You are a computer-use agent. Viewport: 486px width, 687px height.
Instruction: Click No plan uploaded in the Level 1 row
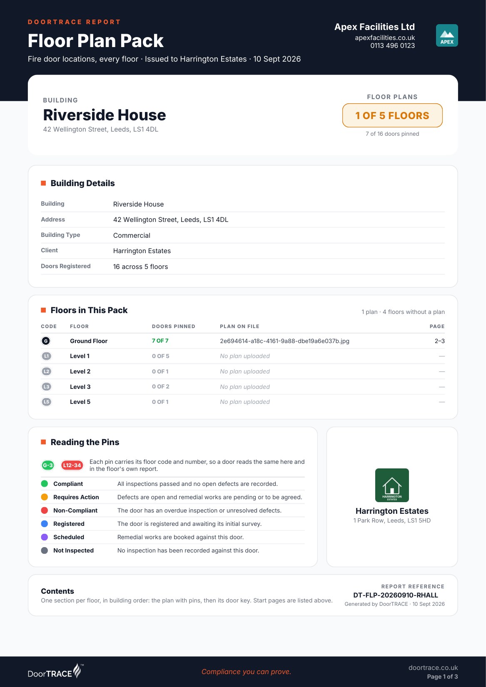tap(245, 356)
